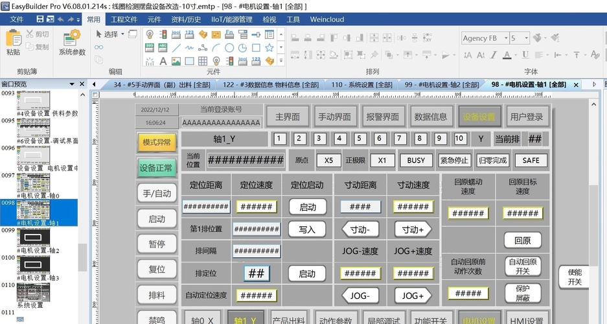Switch to the 工程文件 ribbon tab
The image size is (607, 324).
pyautogui.click(x=124, y=19)
